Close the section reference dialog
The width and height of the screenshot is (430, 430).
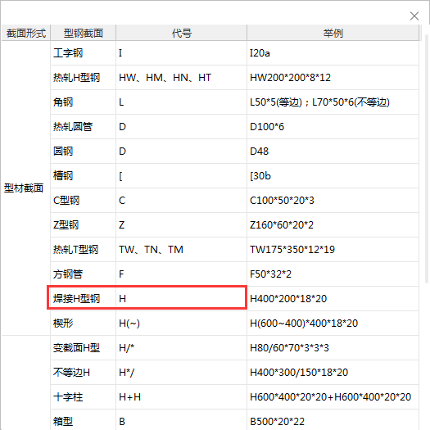point(414,16)
